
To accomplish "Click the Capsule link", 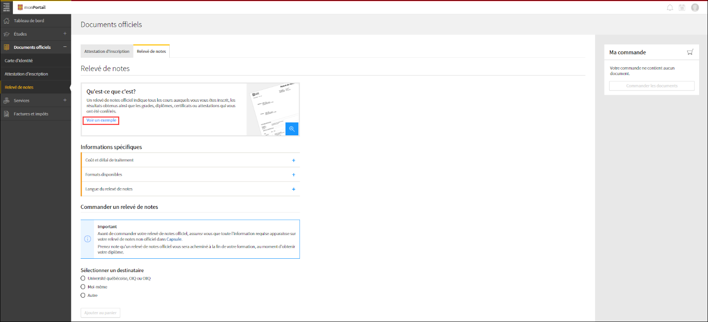I will point(174,239).
